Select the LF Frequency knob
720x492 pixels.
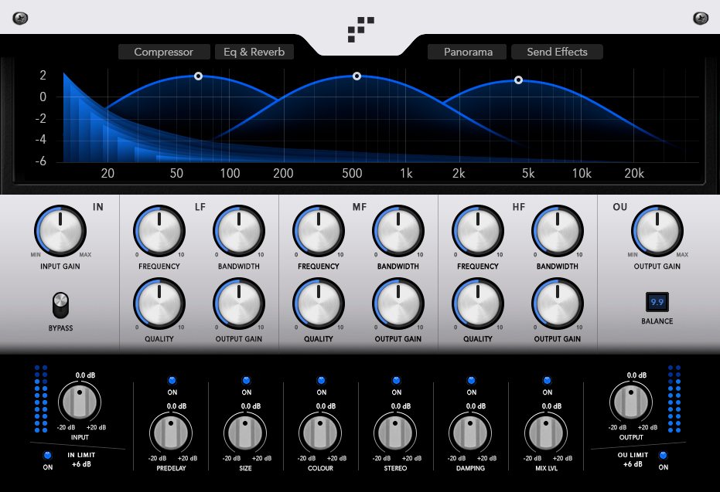(x=159, y=231)
